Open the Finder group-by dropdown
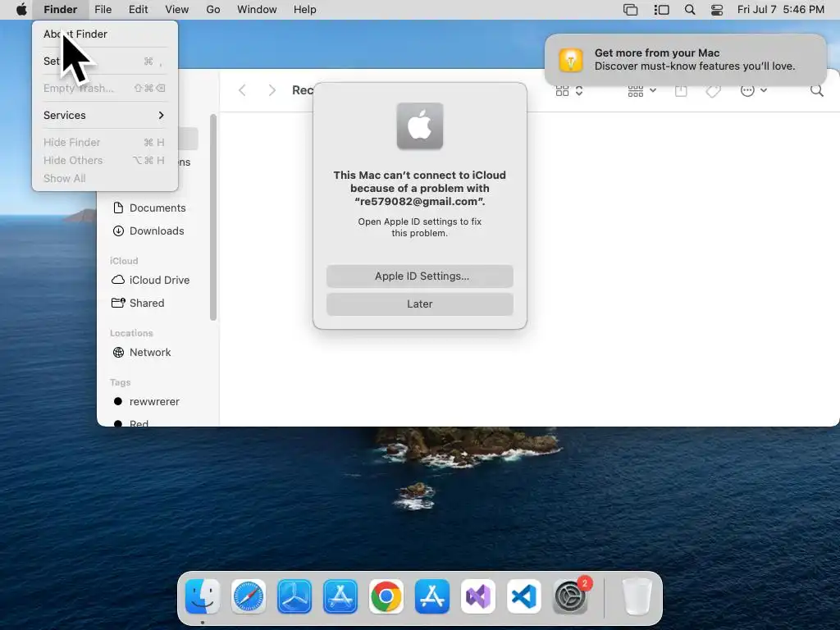This screenshot has height=630, width=840. 641,90
